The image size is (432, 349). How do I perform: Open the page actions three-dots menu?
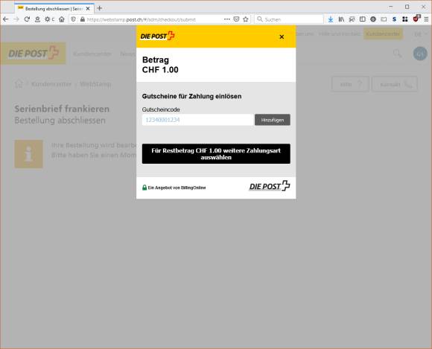point(227,19)
